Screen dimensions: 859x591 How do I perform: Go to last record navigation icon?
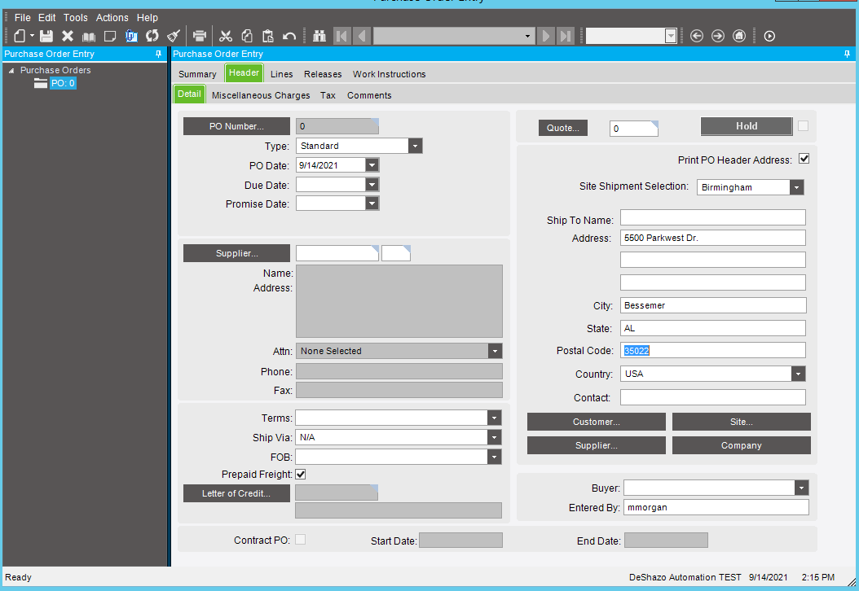click(x=566, y=36)
